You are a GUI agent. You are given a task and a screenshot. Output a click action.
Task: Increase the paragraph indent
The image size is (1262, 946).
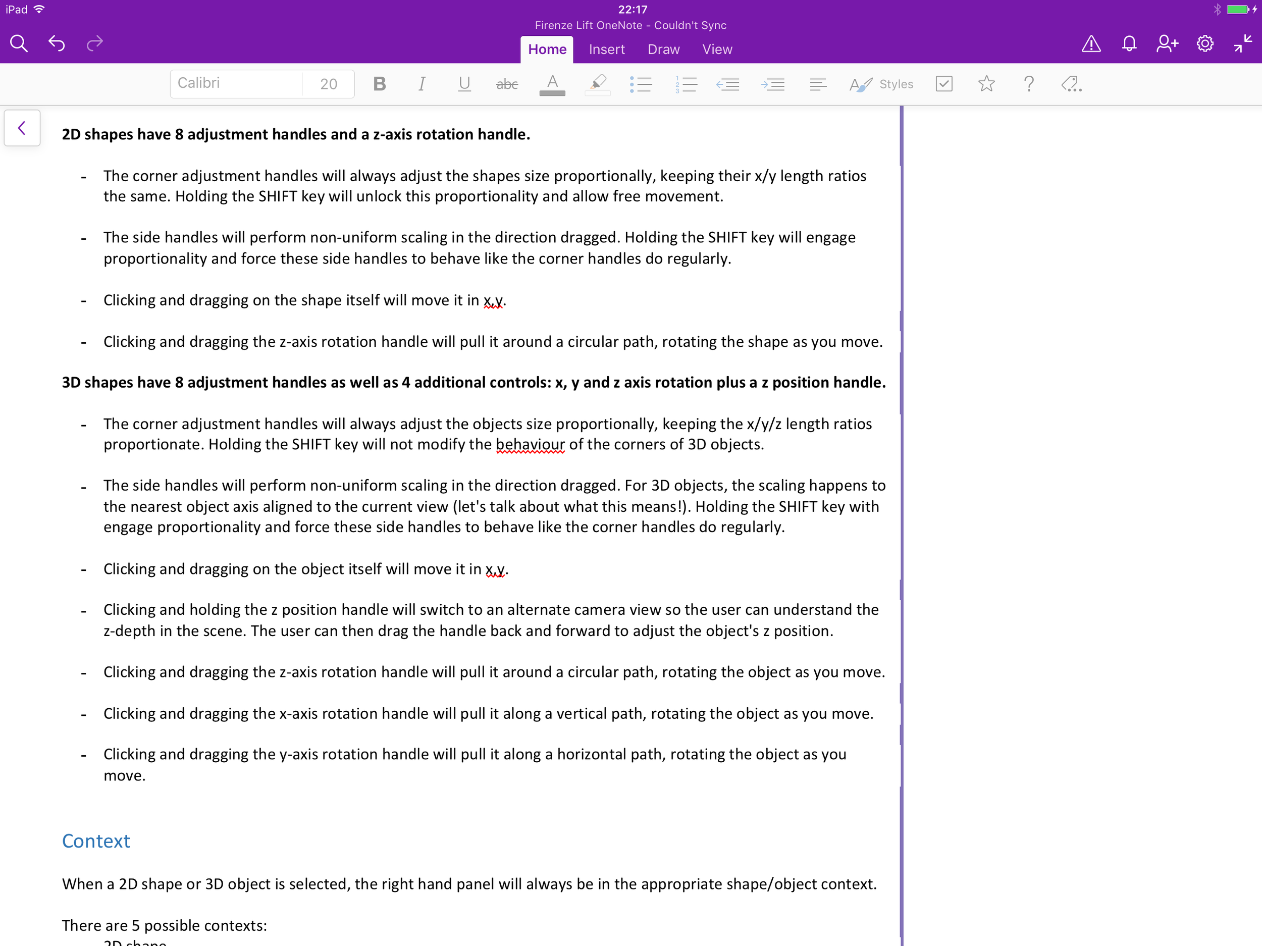click(x=772, y=84)
